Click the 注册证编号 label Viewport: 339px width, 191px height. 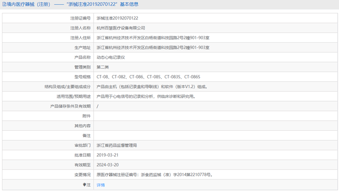81,18
